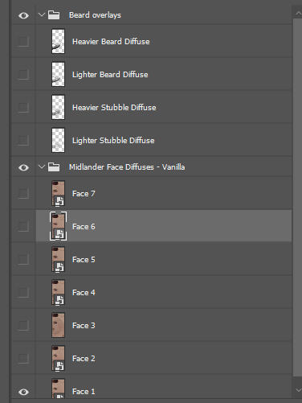Screen dimensions: 302x403
Task: Click the layers panel scrollbar track
Action: click(x=298, y=197)
